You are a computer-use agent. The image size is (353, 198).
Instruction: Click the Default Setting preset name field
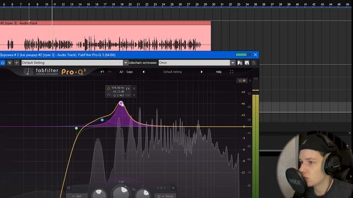tap(72, 63)
